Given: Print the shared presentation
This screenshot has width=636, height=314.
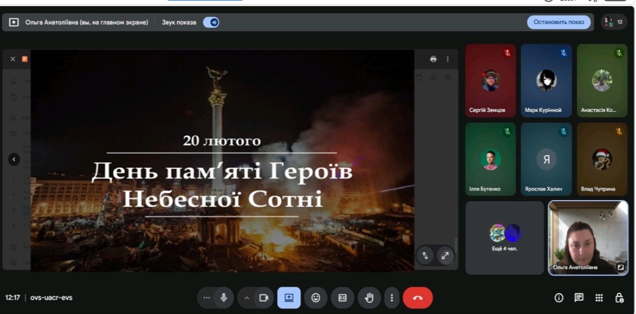Looking at the screenshot, I should click(433, 59).
